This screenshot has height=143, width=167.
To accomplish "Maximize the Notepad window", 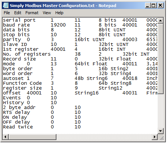I will click(x=154, y=6).
